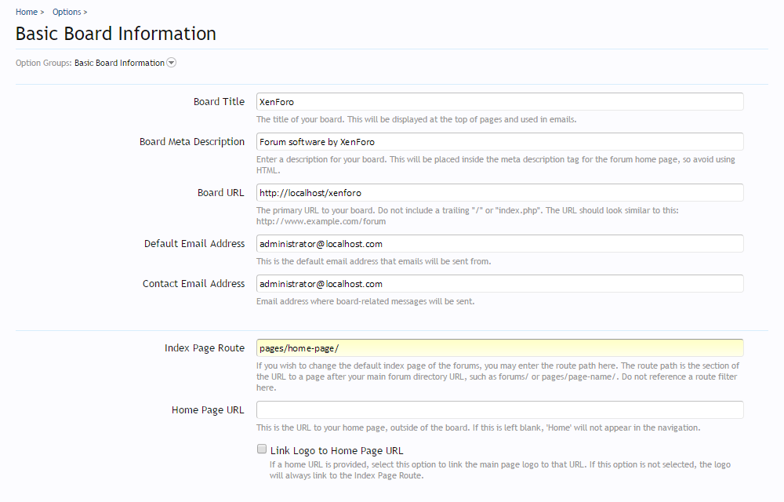Edit the Board Meta Description field
784x502 pixels.
click(x=499, y=141)
